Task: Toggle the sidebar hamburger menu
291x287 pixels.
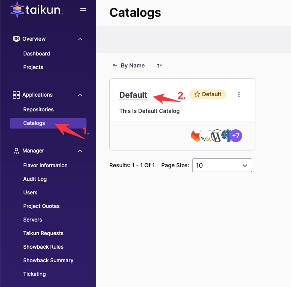Action: 83,10
